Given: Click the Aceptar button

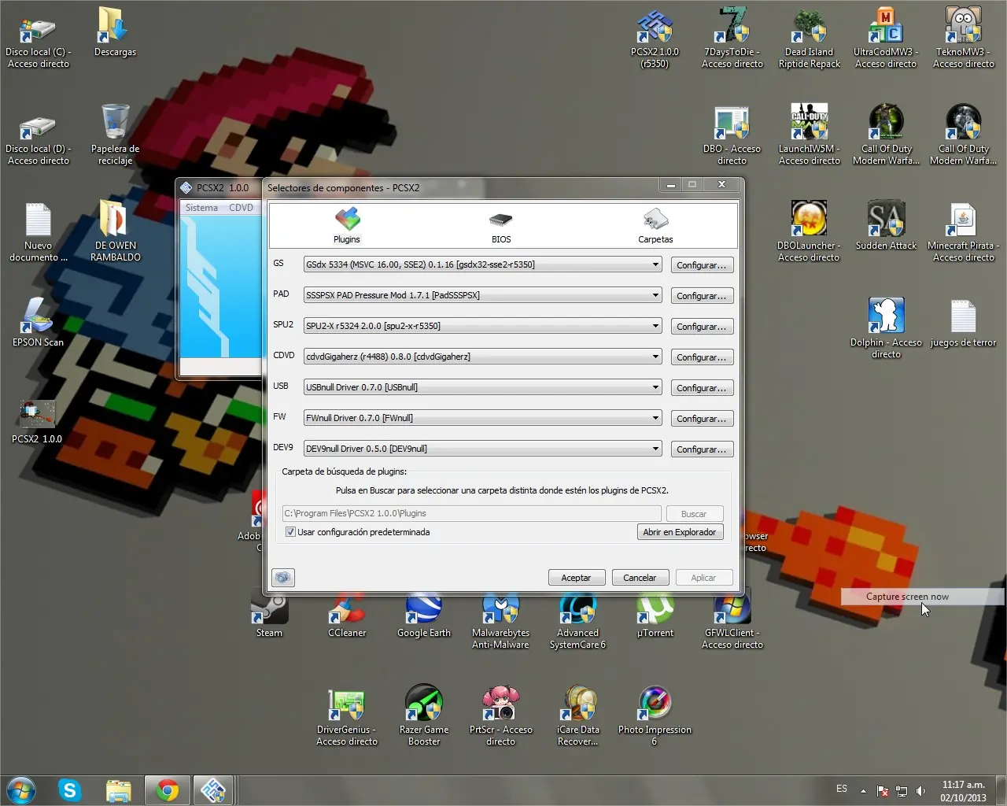Looking at the screenshot, I should [x=576, y=578].
